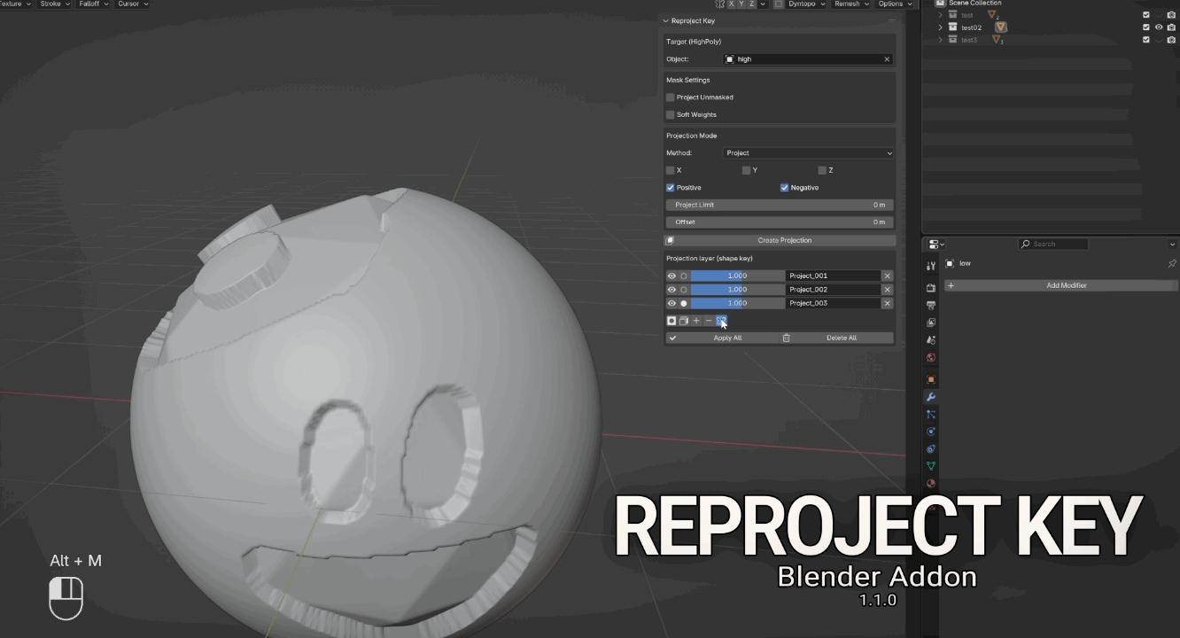The height and width of the screenshot is (638, 1180).
Task: Open the Falloff menu
Action: click(x=93, y=4)
